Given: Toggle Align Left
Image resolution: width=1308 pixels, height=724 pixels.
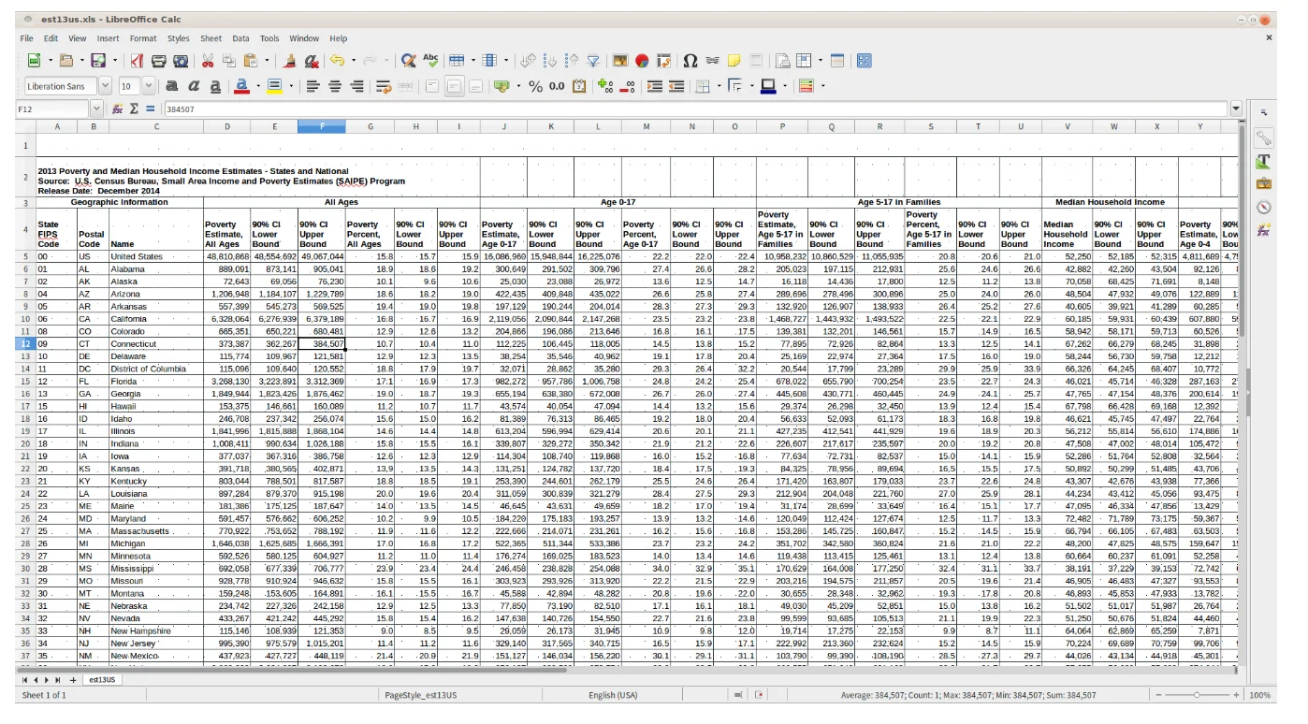Looking at the screenshot, I should 312,86.
